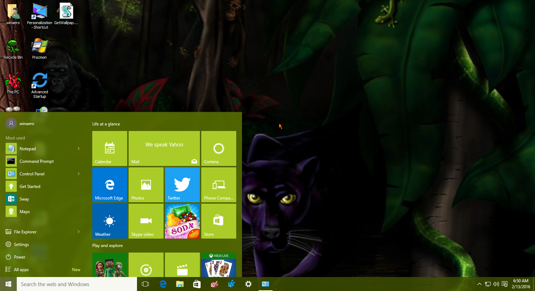This screenshot has height=291, width=535.
Task: Open the Photos tile
Action: [146, 185]
